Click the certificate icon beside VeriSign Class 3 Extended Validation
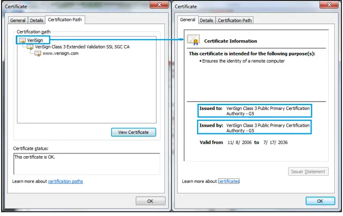343x216 pixels. 30,47
